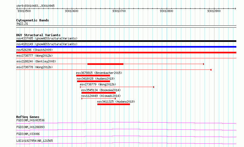Click the thin nsv1124449 variant line
This screenshot has width=244, height=147.
pos(98,99)
